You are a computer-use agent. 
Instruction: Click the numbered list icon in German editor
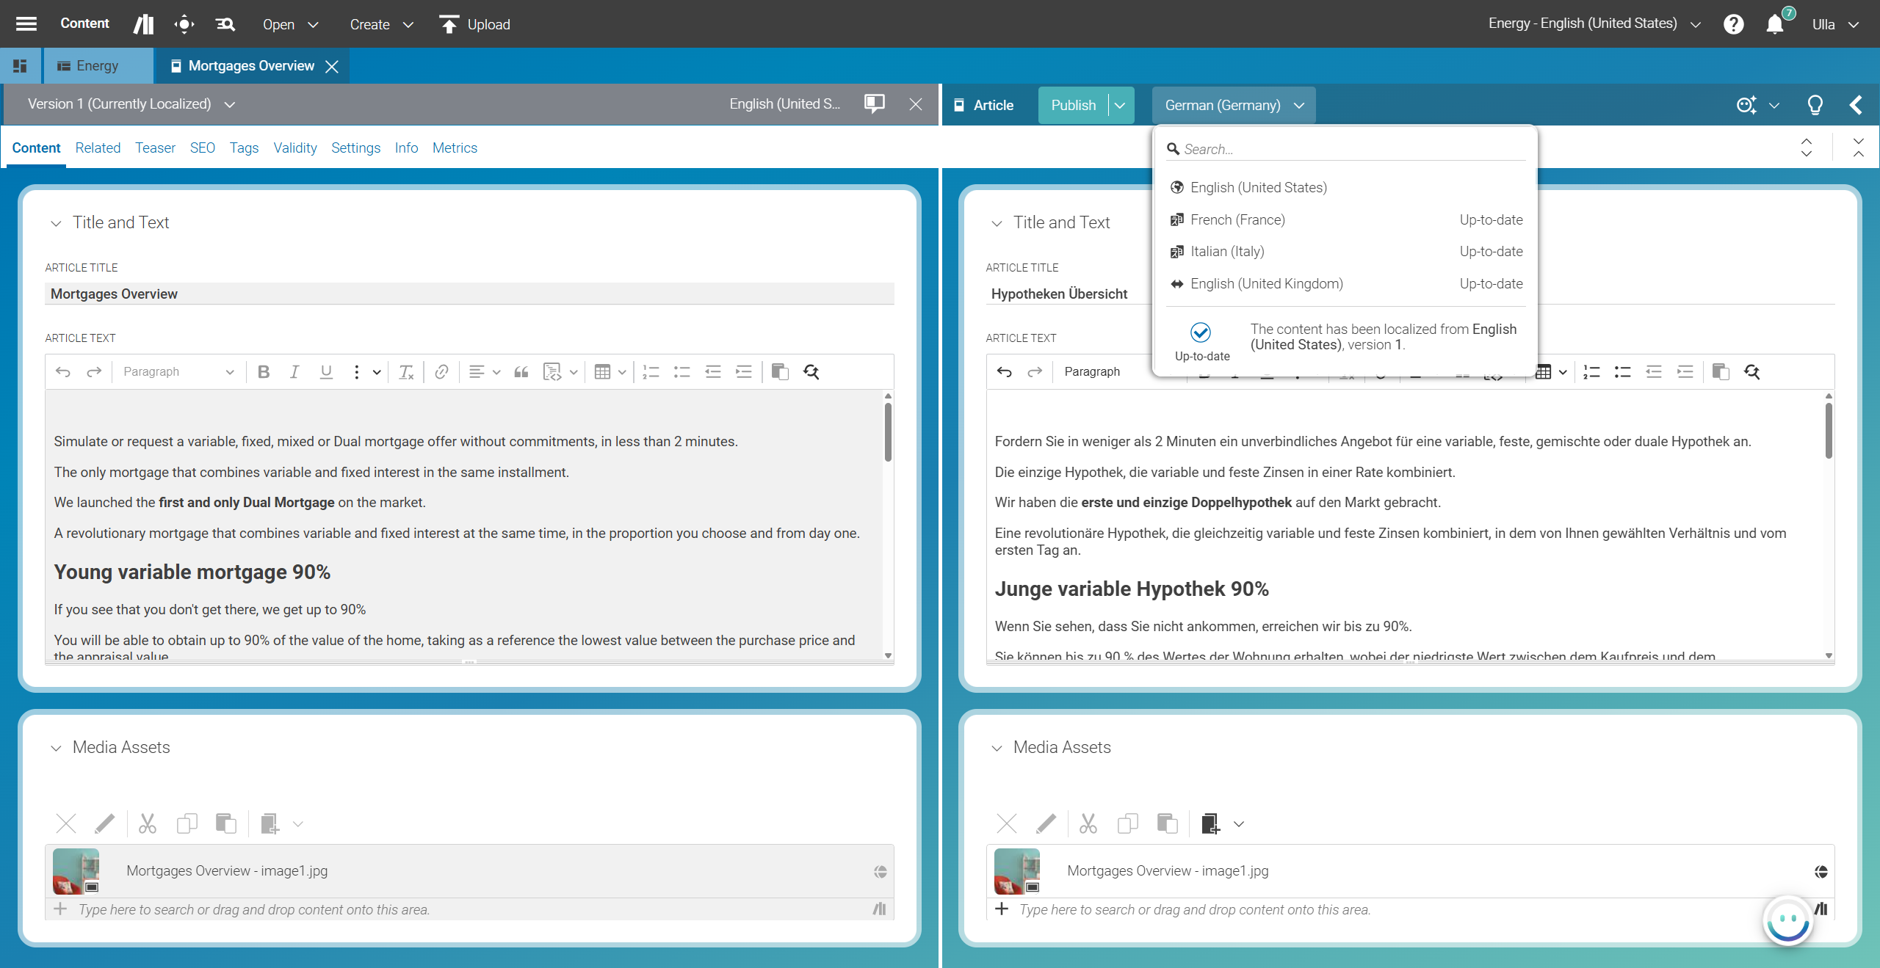pos(1591,372)
